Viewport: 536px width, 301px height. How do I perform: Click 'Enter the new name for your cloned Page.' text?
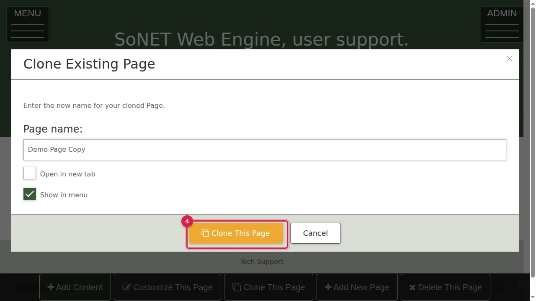point(94,105)
